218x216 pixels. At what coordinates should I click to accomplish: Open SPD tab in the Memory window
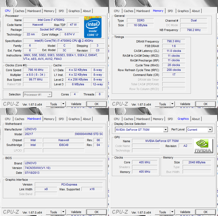170,11
